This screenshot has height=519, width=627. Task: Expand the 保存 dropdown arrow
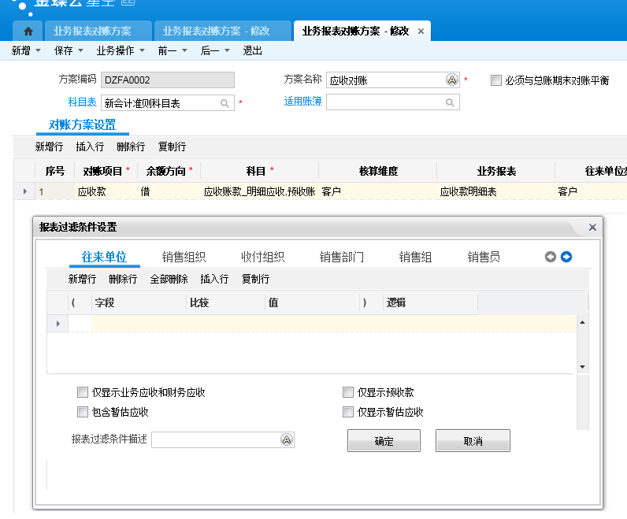(80, 51)
